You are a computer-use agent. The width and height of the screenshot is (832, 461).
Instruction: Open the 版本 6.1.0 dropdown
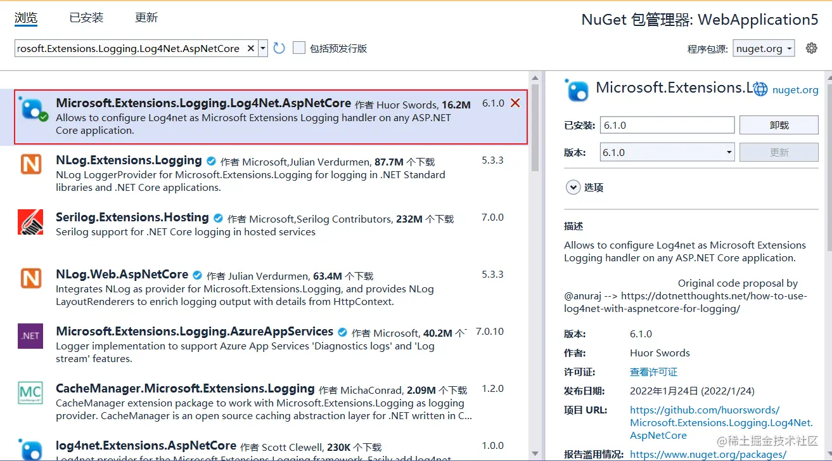tap(667, 152)
